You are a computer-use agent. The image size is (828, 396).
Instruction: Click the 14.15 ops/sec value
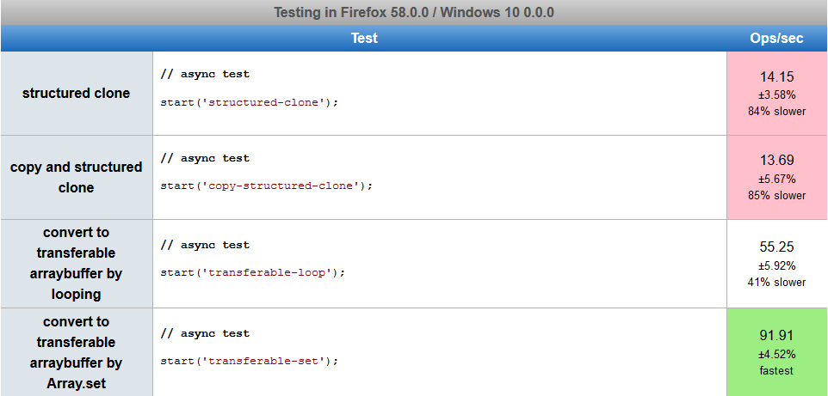pos(776,76)
